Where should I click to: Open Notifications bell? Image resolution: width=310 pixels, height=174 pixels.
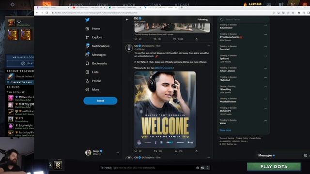point(97,46)
